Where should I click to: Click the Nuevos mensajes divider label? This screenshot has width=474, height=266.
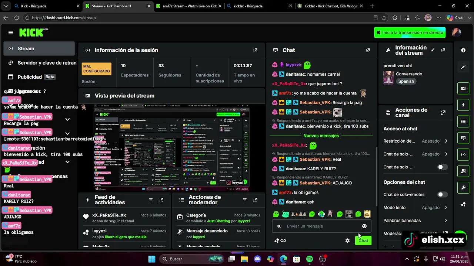321,136
